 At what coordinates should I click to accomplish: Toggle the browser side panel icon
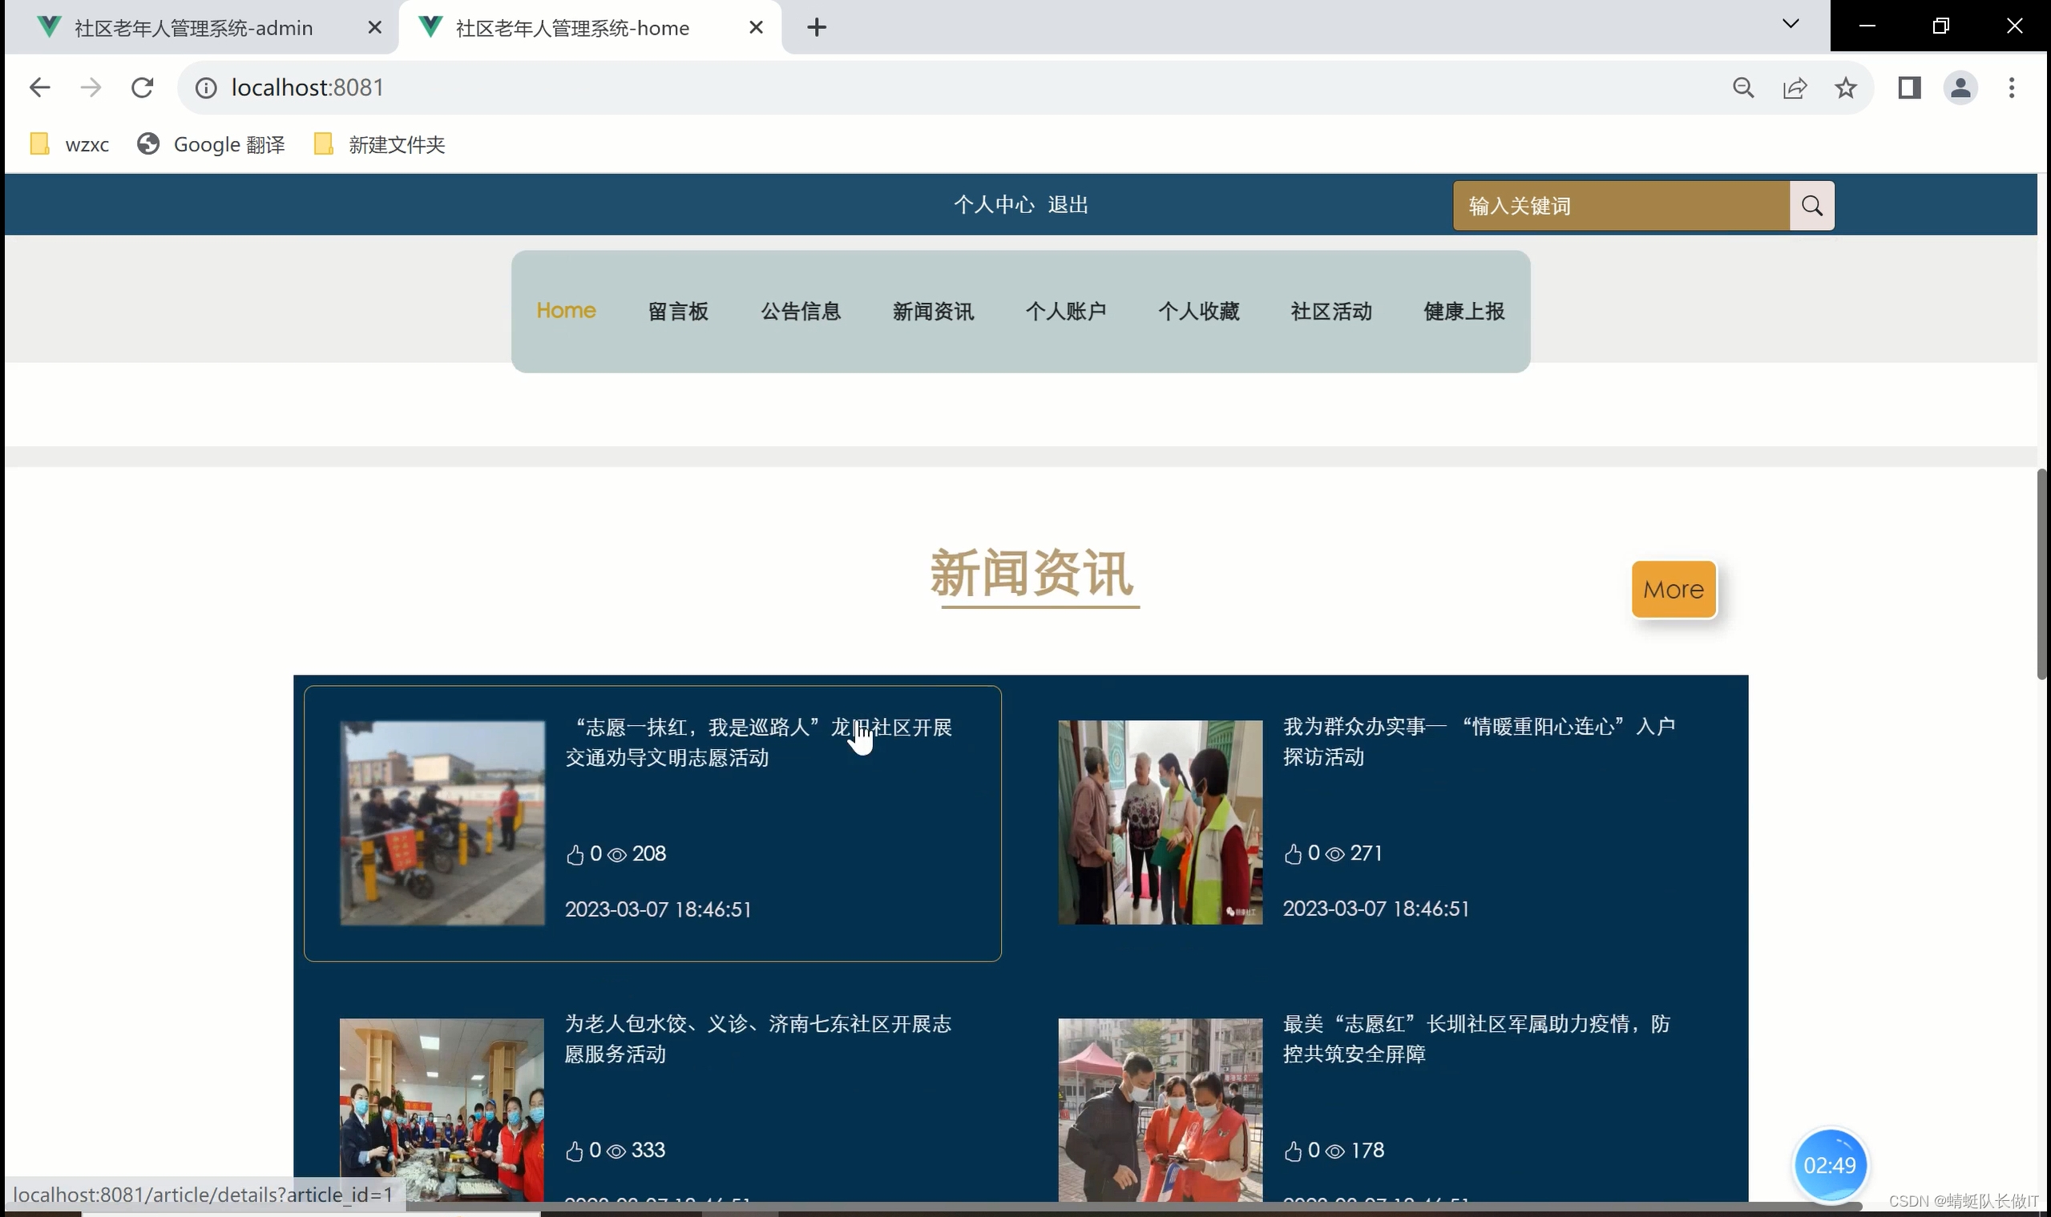tap(1909, 88)
